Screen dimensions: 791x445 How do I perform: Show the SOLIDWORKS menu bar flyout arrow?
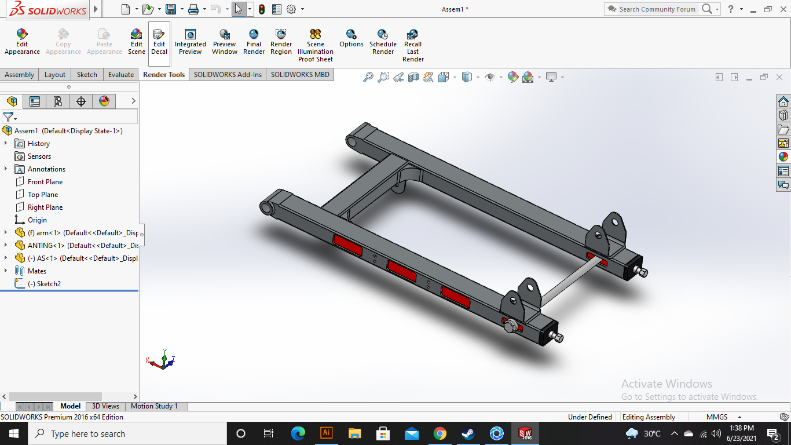point(96,9)
